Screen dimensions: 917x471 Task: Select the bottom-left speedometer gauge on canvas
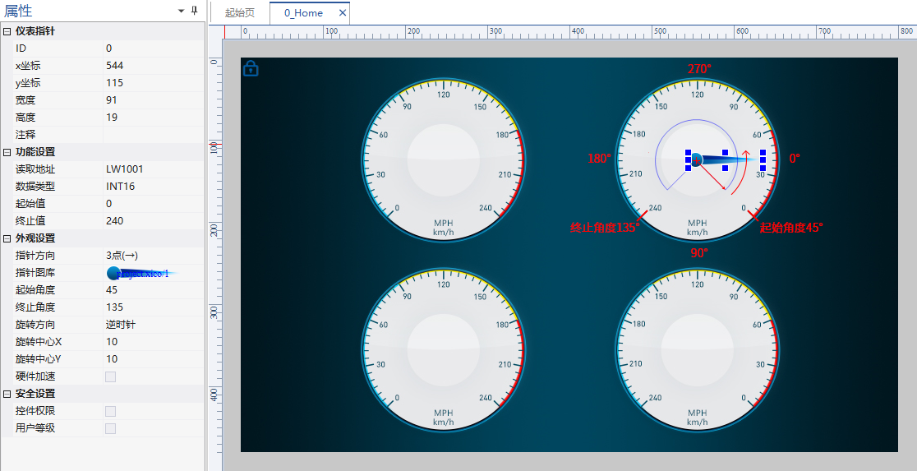(x=443, y=349)
